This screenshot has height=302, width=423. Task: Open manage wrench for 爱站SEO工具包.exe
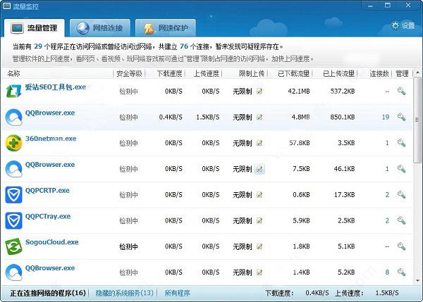point(401,92)
